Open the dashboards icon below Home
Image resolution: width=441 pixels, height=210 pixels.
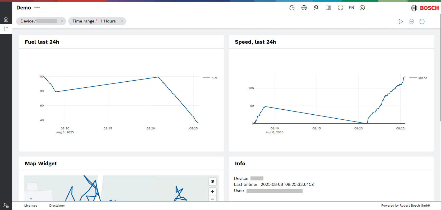point(6,29)
